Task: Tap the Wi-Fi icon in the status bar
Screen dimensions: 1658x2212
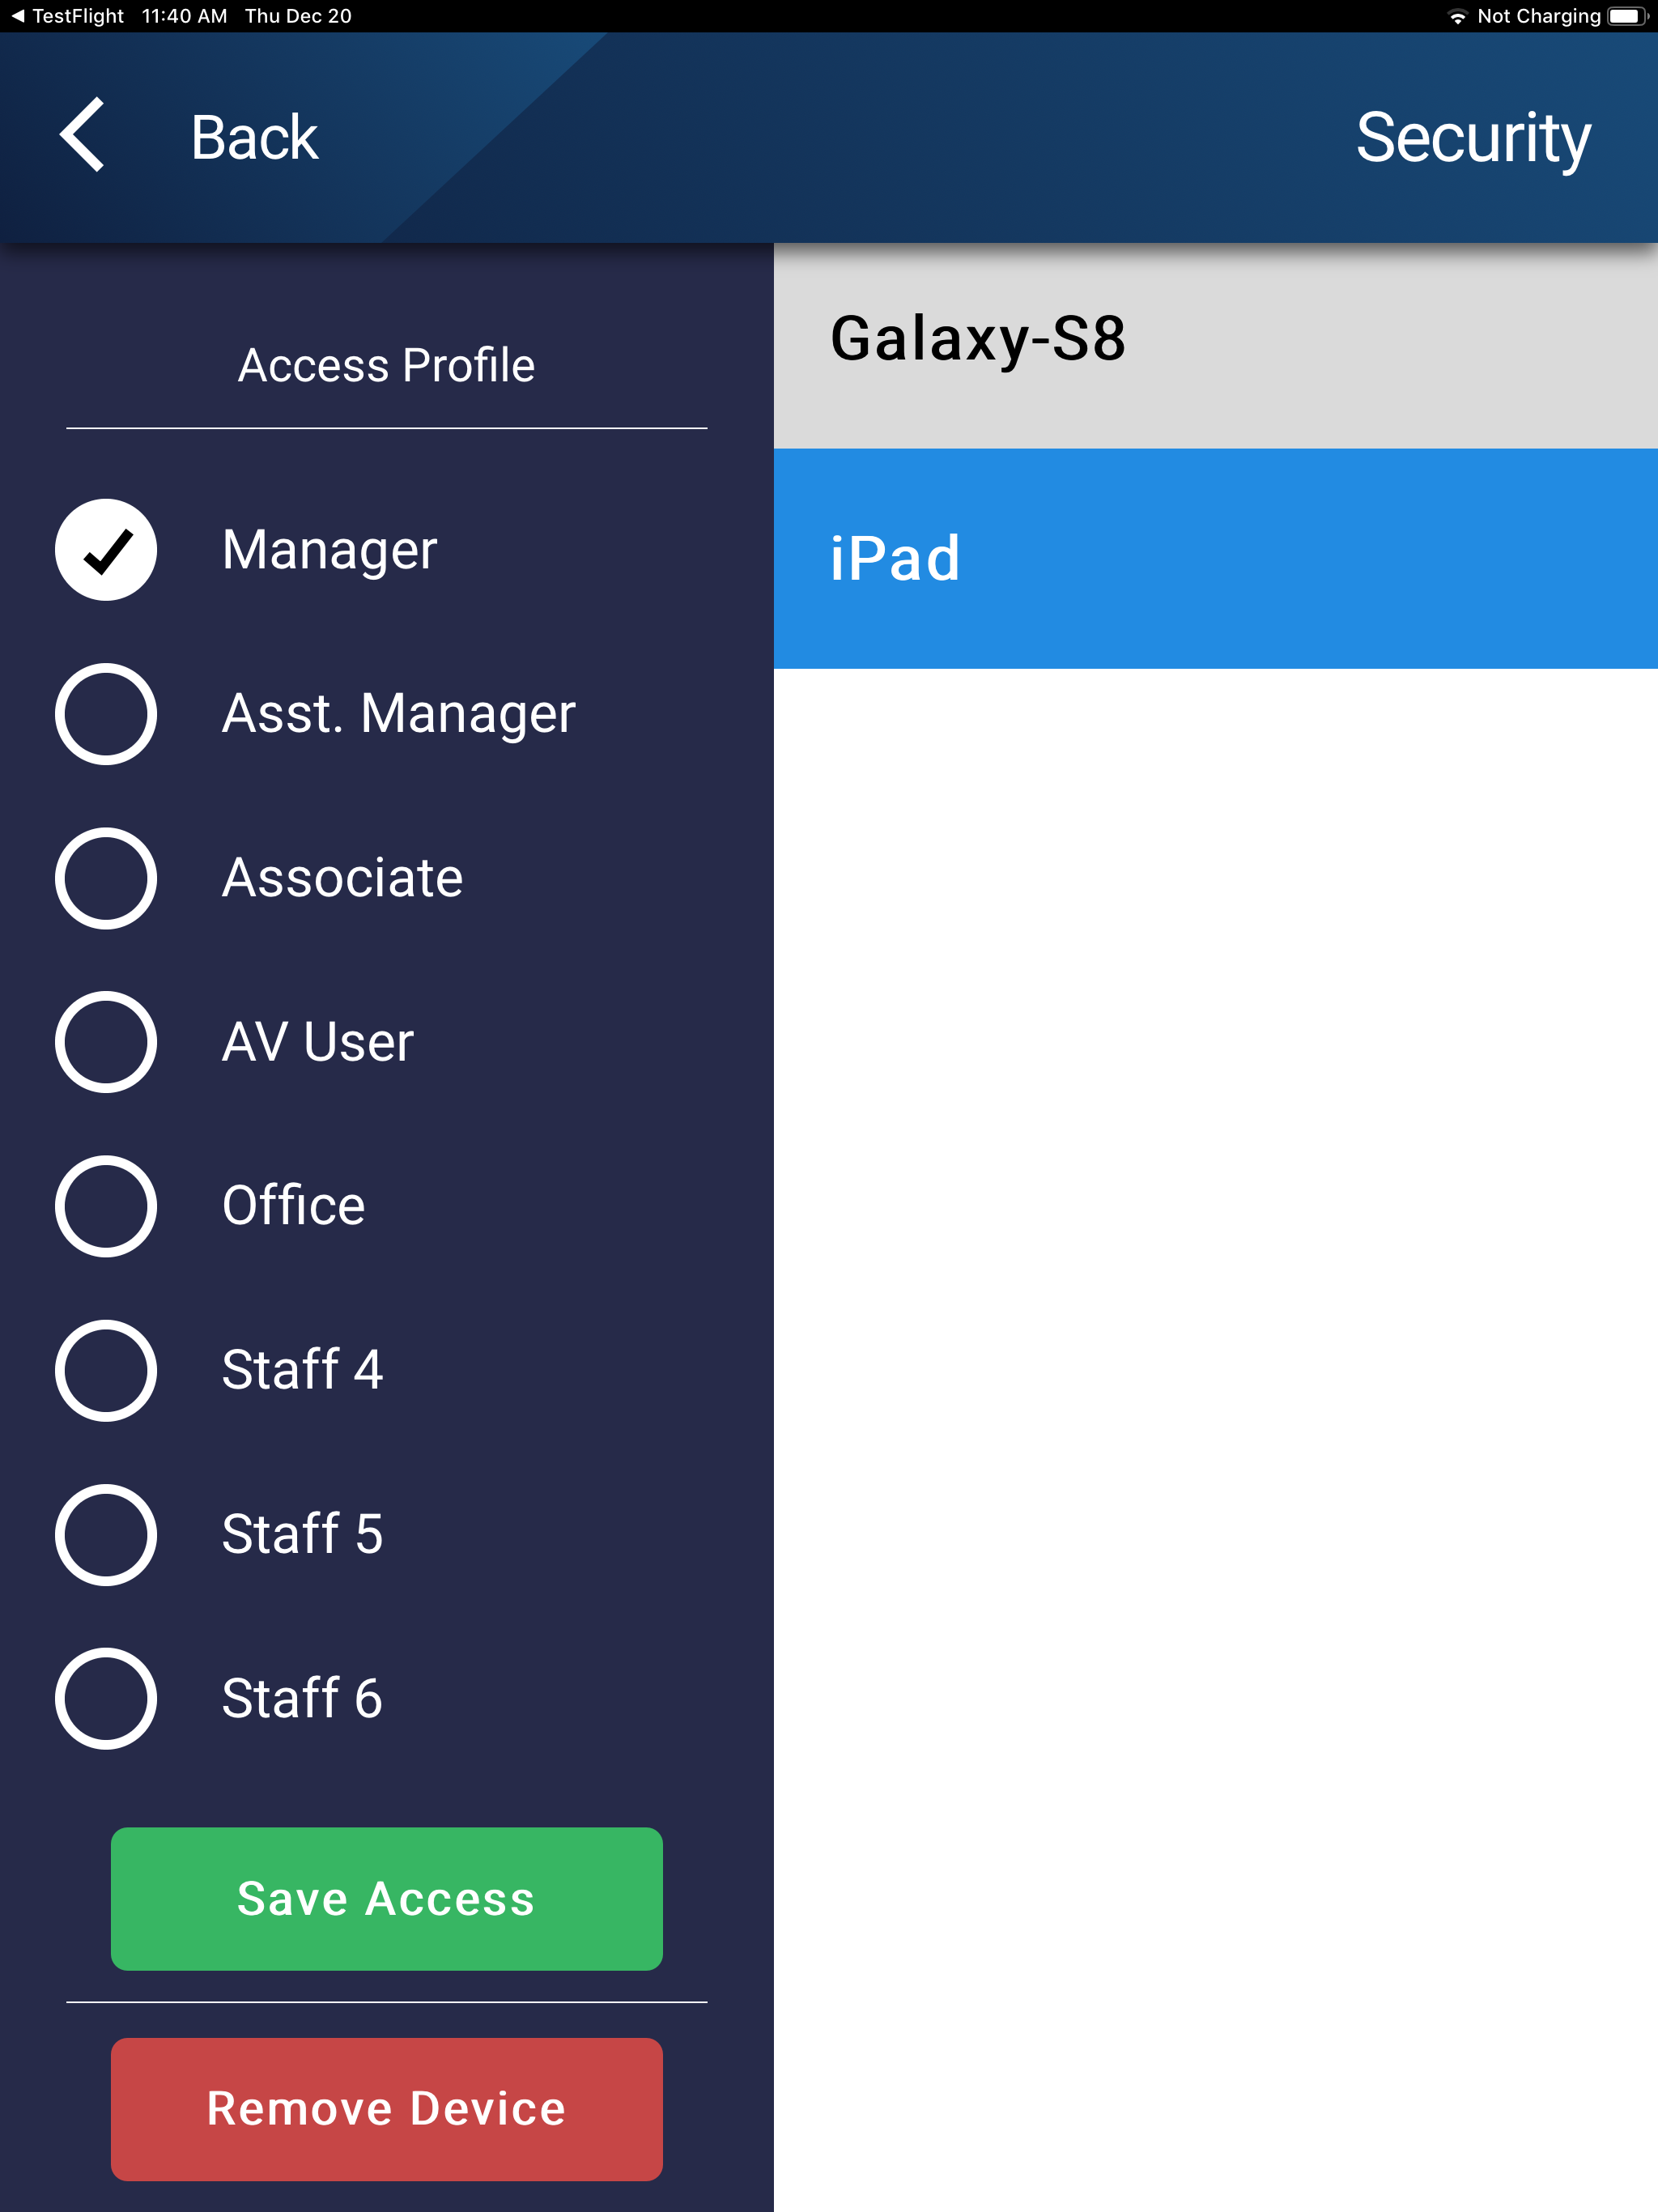Action: point(1457,16)
